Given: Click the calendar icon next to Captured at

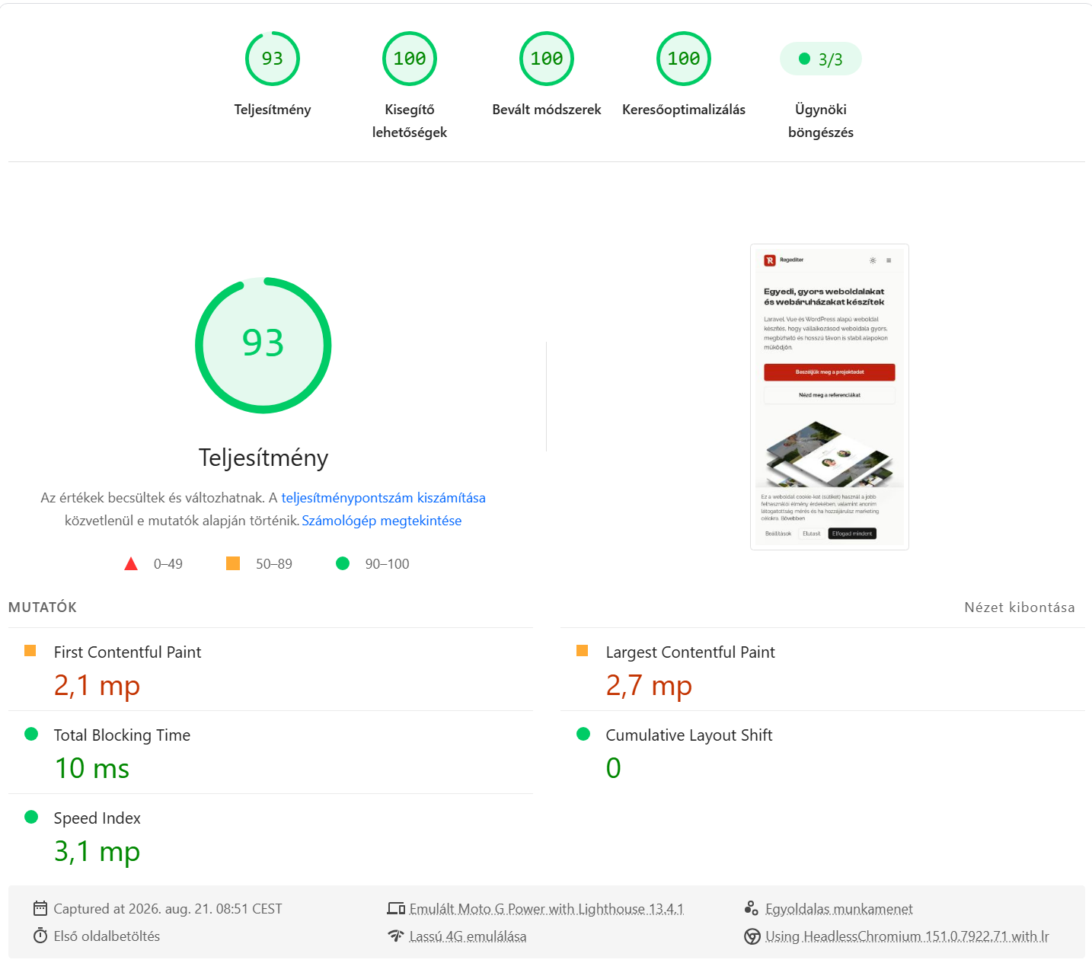Looking at the screenshot, I should [x=40, y=908].
